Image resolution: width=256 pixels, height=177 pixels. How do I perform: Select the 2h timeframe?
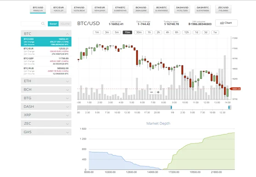(x=159, y=32)
